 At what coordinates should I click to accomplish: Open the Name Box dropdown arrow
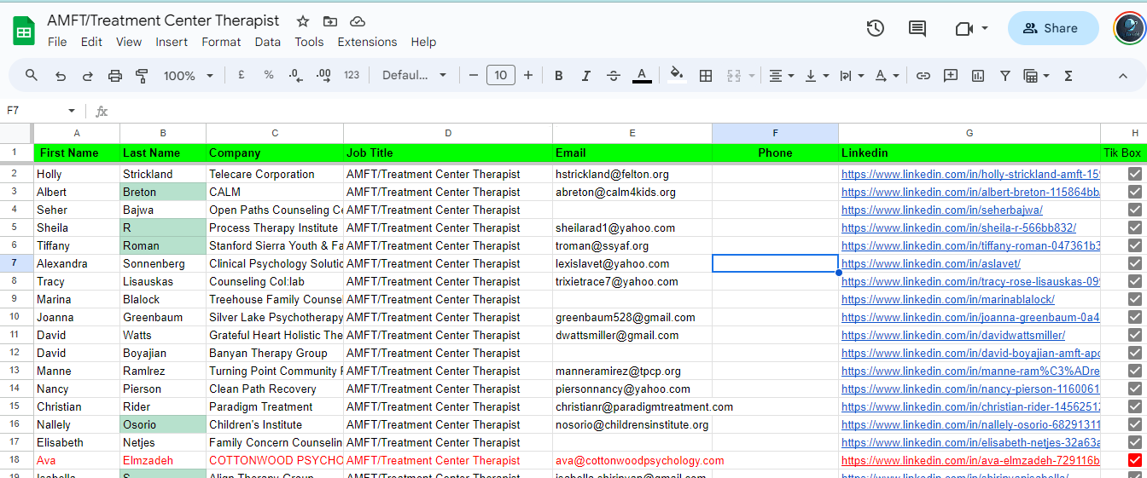(72, 111)
